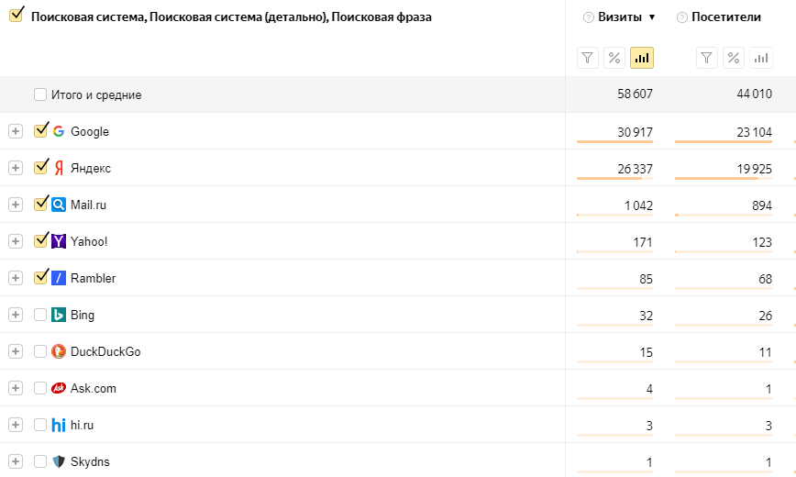The image size is (796, 477).
Task: Click the Rambler search engine name
Action: point(93,278)
